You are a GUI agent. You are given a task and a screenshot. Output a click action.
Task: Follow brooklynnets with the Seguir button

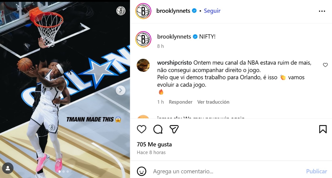pyautogui.click(x=212, y=11)
